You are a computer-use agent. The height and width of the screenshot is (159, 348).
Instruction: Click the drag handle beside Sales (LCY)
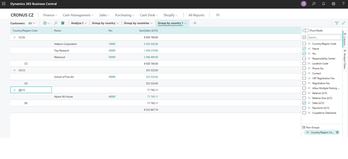click(x=309, y=103)
